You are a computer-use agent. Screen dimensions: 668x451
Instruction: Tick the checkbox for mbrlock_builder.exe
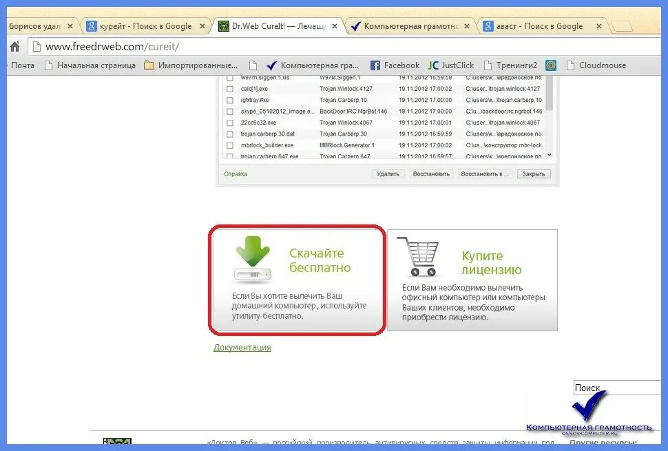tap(230, 145)
